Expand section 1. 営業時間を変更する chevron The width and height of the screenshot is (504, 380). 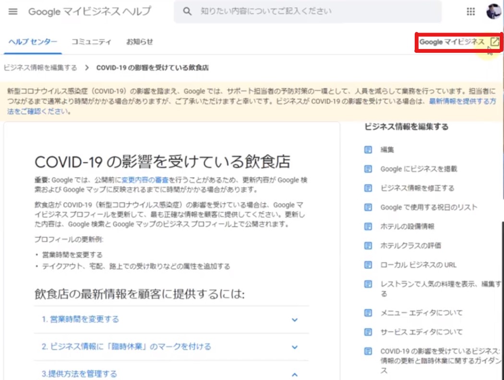pyautogui.click(x=294, y=320)
